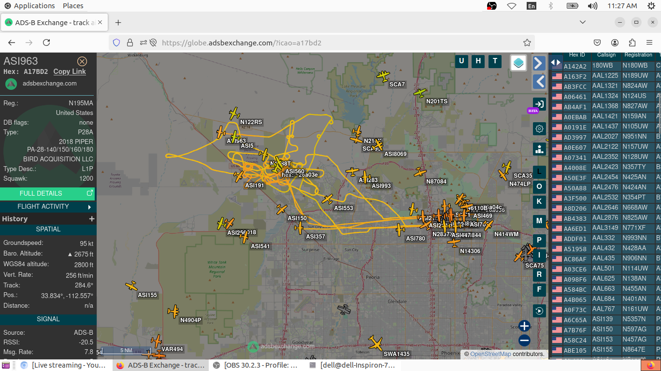The image size is (661, 371).
Task: Toggle the K map button
Action: pos(539,201)
